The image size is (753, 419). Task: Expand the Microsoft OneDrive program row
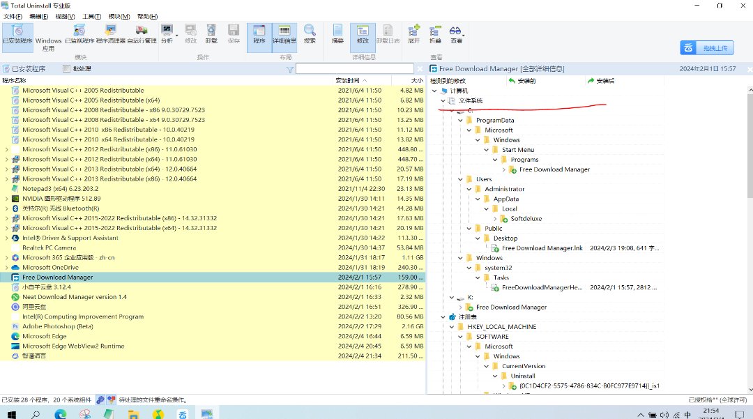click(x=6, y=268)
